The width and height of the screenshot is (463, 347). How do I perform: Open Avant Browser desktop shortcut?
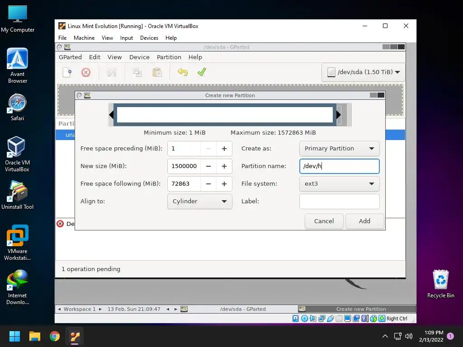point(18,66)
